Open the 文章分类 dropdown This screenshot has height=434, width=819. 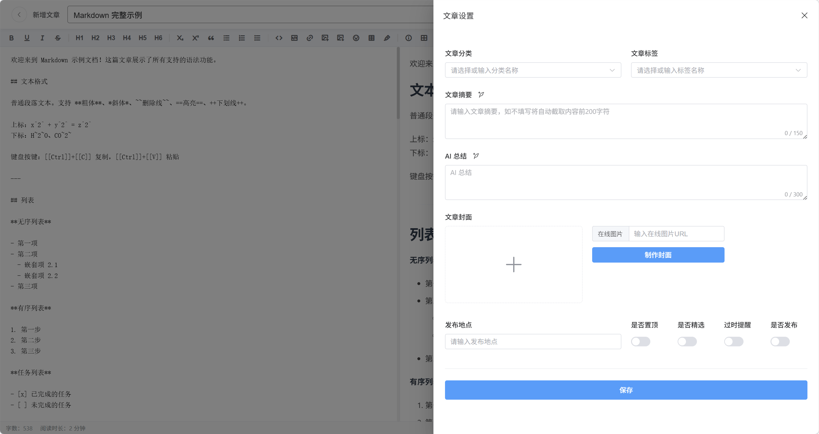point(533,70)
